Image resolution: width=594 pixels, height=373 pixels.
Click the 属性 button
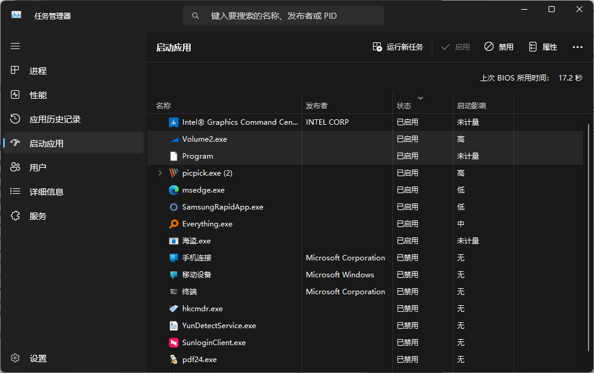pos(543,47)
